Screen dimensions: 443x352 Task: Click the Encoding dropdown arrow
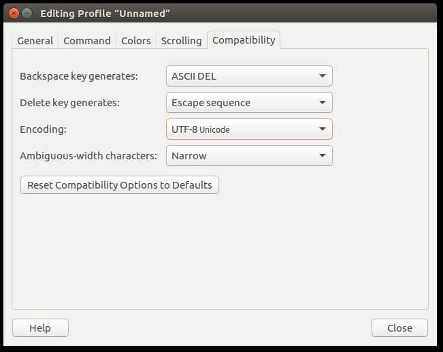click(323, 129)
